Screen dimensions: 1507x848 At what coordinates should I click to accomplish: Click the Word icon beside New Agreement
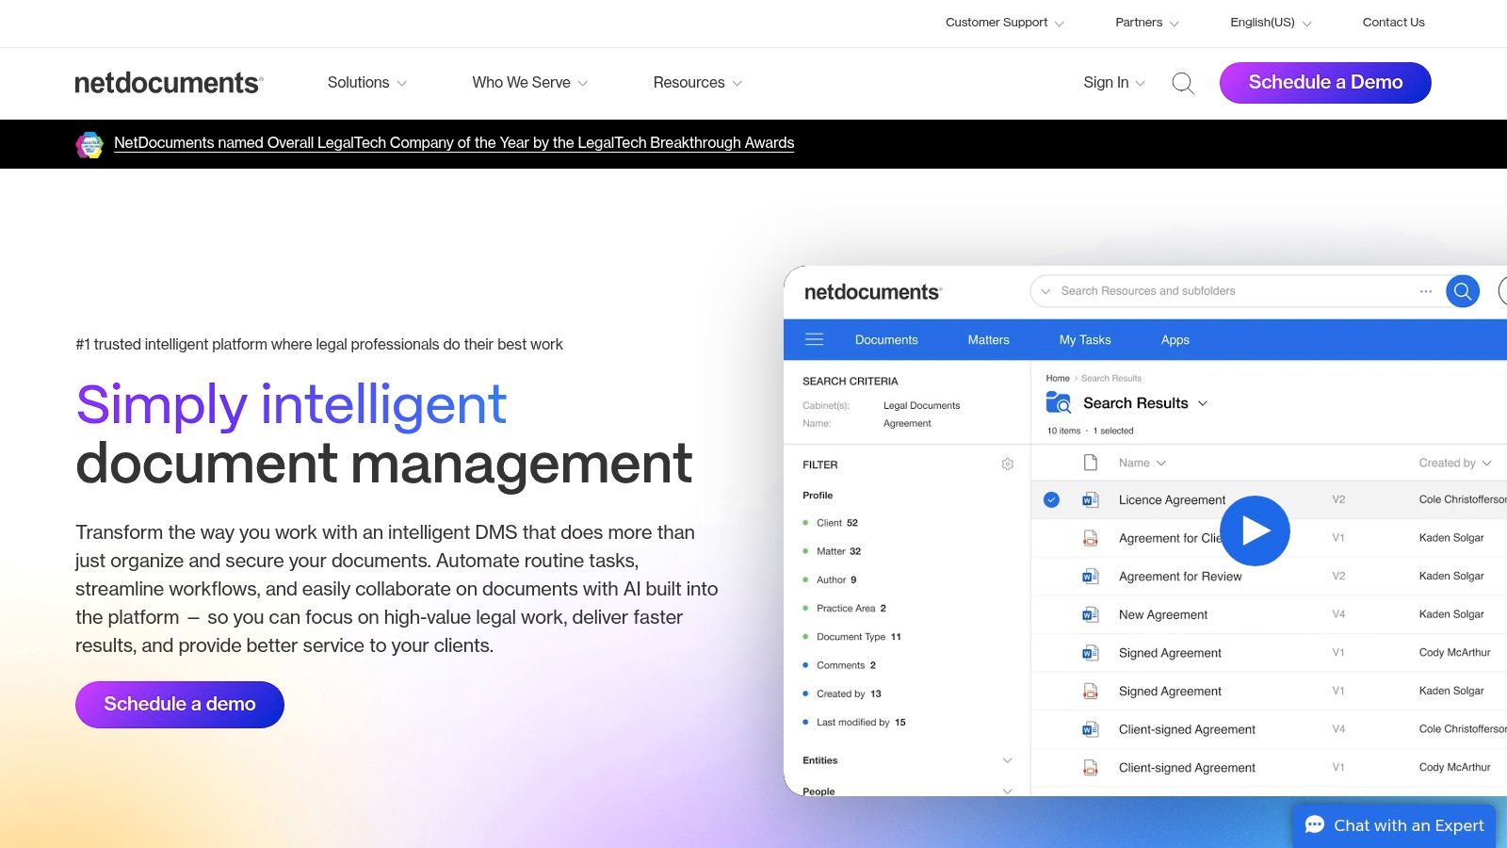pos(1090,614)
